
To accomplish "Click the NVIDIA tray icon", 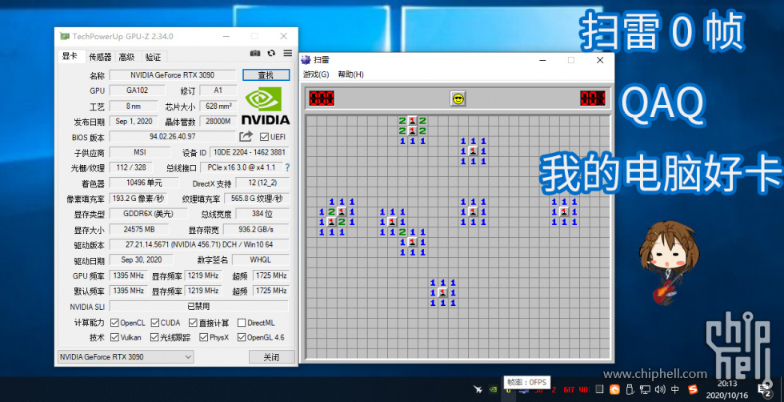I will (493, 389).
